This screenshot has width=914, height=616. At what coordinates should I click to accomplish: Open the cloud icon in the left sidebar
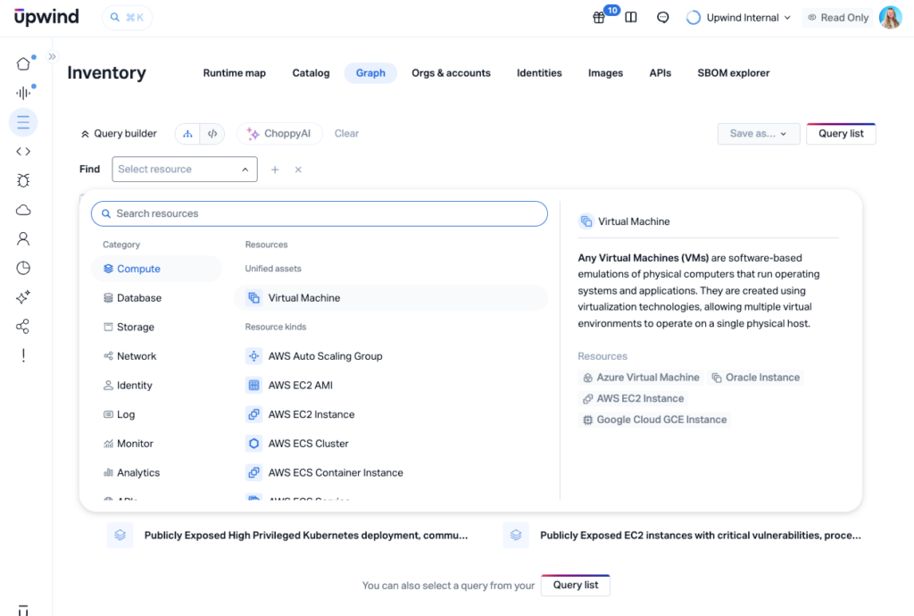[22, 209]
